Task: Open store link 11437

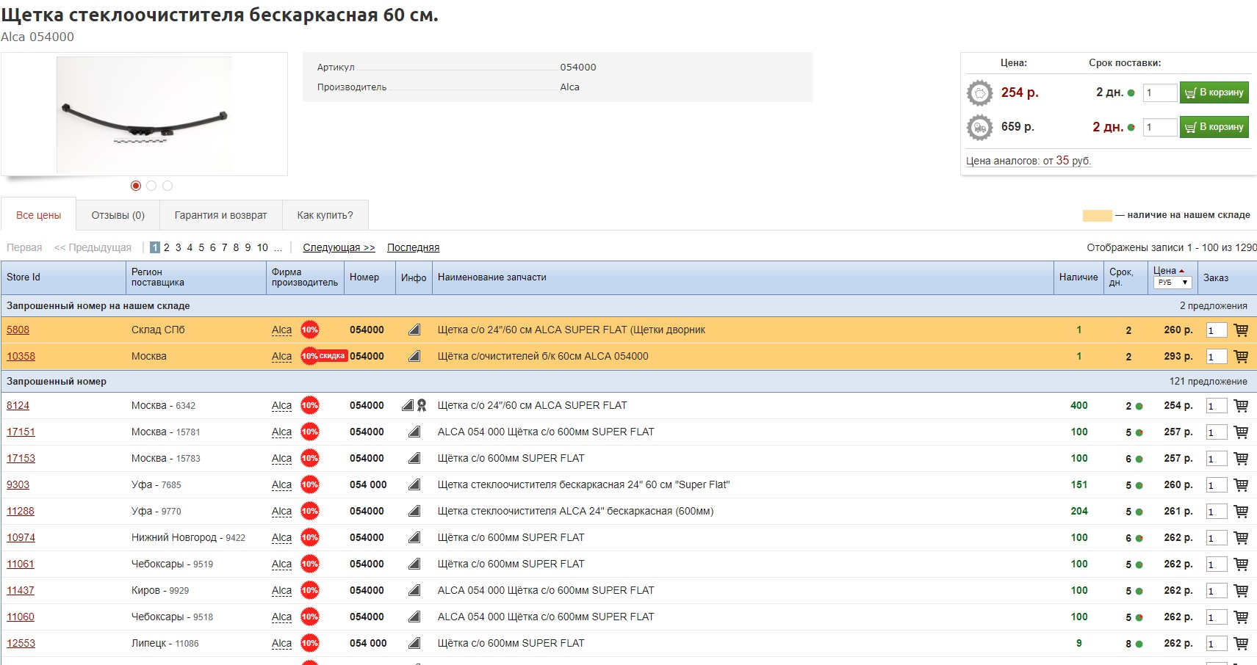Action: [21, 590]
